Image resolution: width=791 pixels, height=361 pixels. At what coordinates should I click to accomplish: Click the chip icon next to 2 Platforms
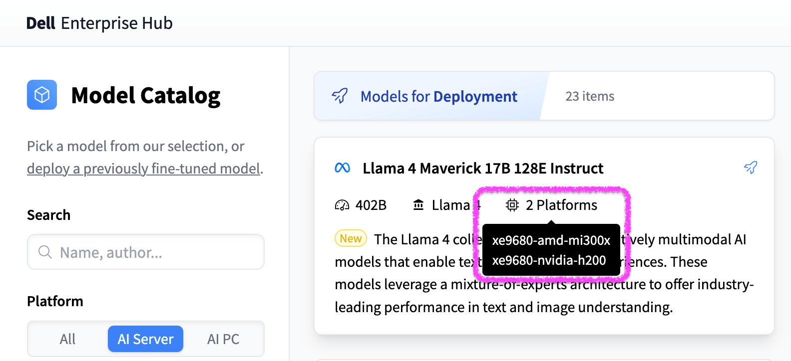click(x=512, y=205)
